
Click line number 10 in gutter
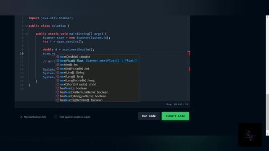tap(21, 53)
